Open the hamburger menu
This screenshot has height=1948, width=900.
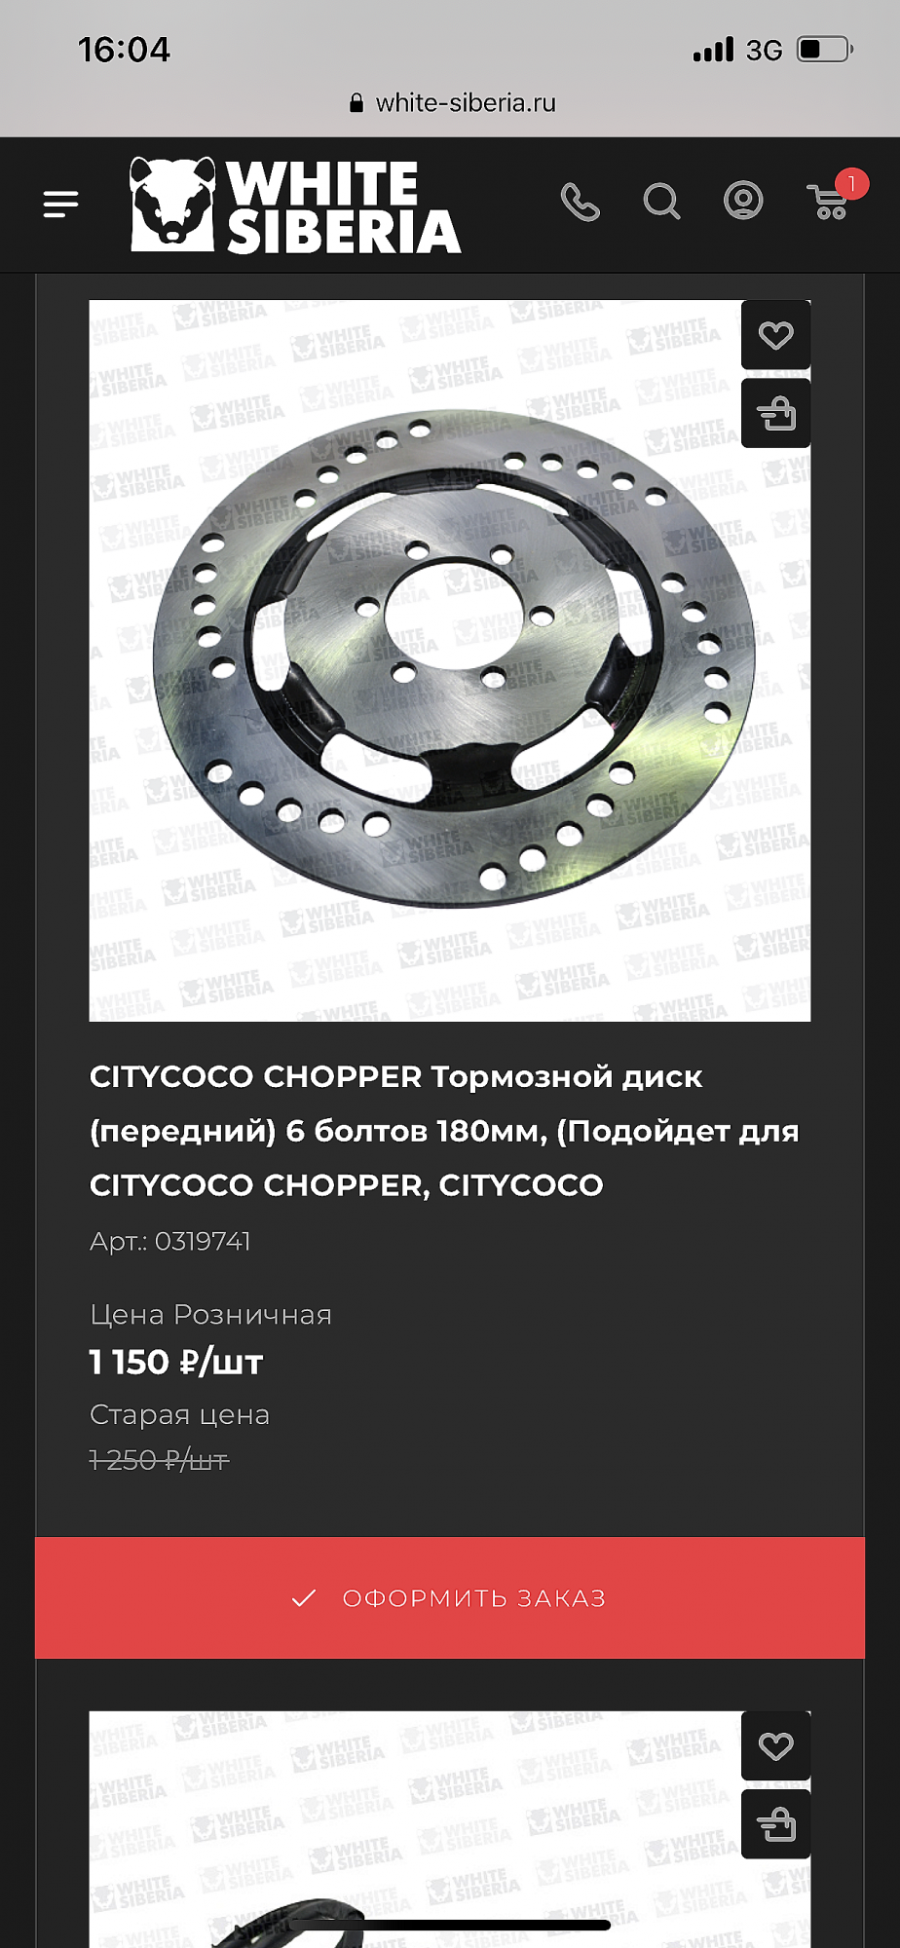60,204
